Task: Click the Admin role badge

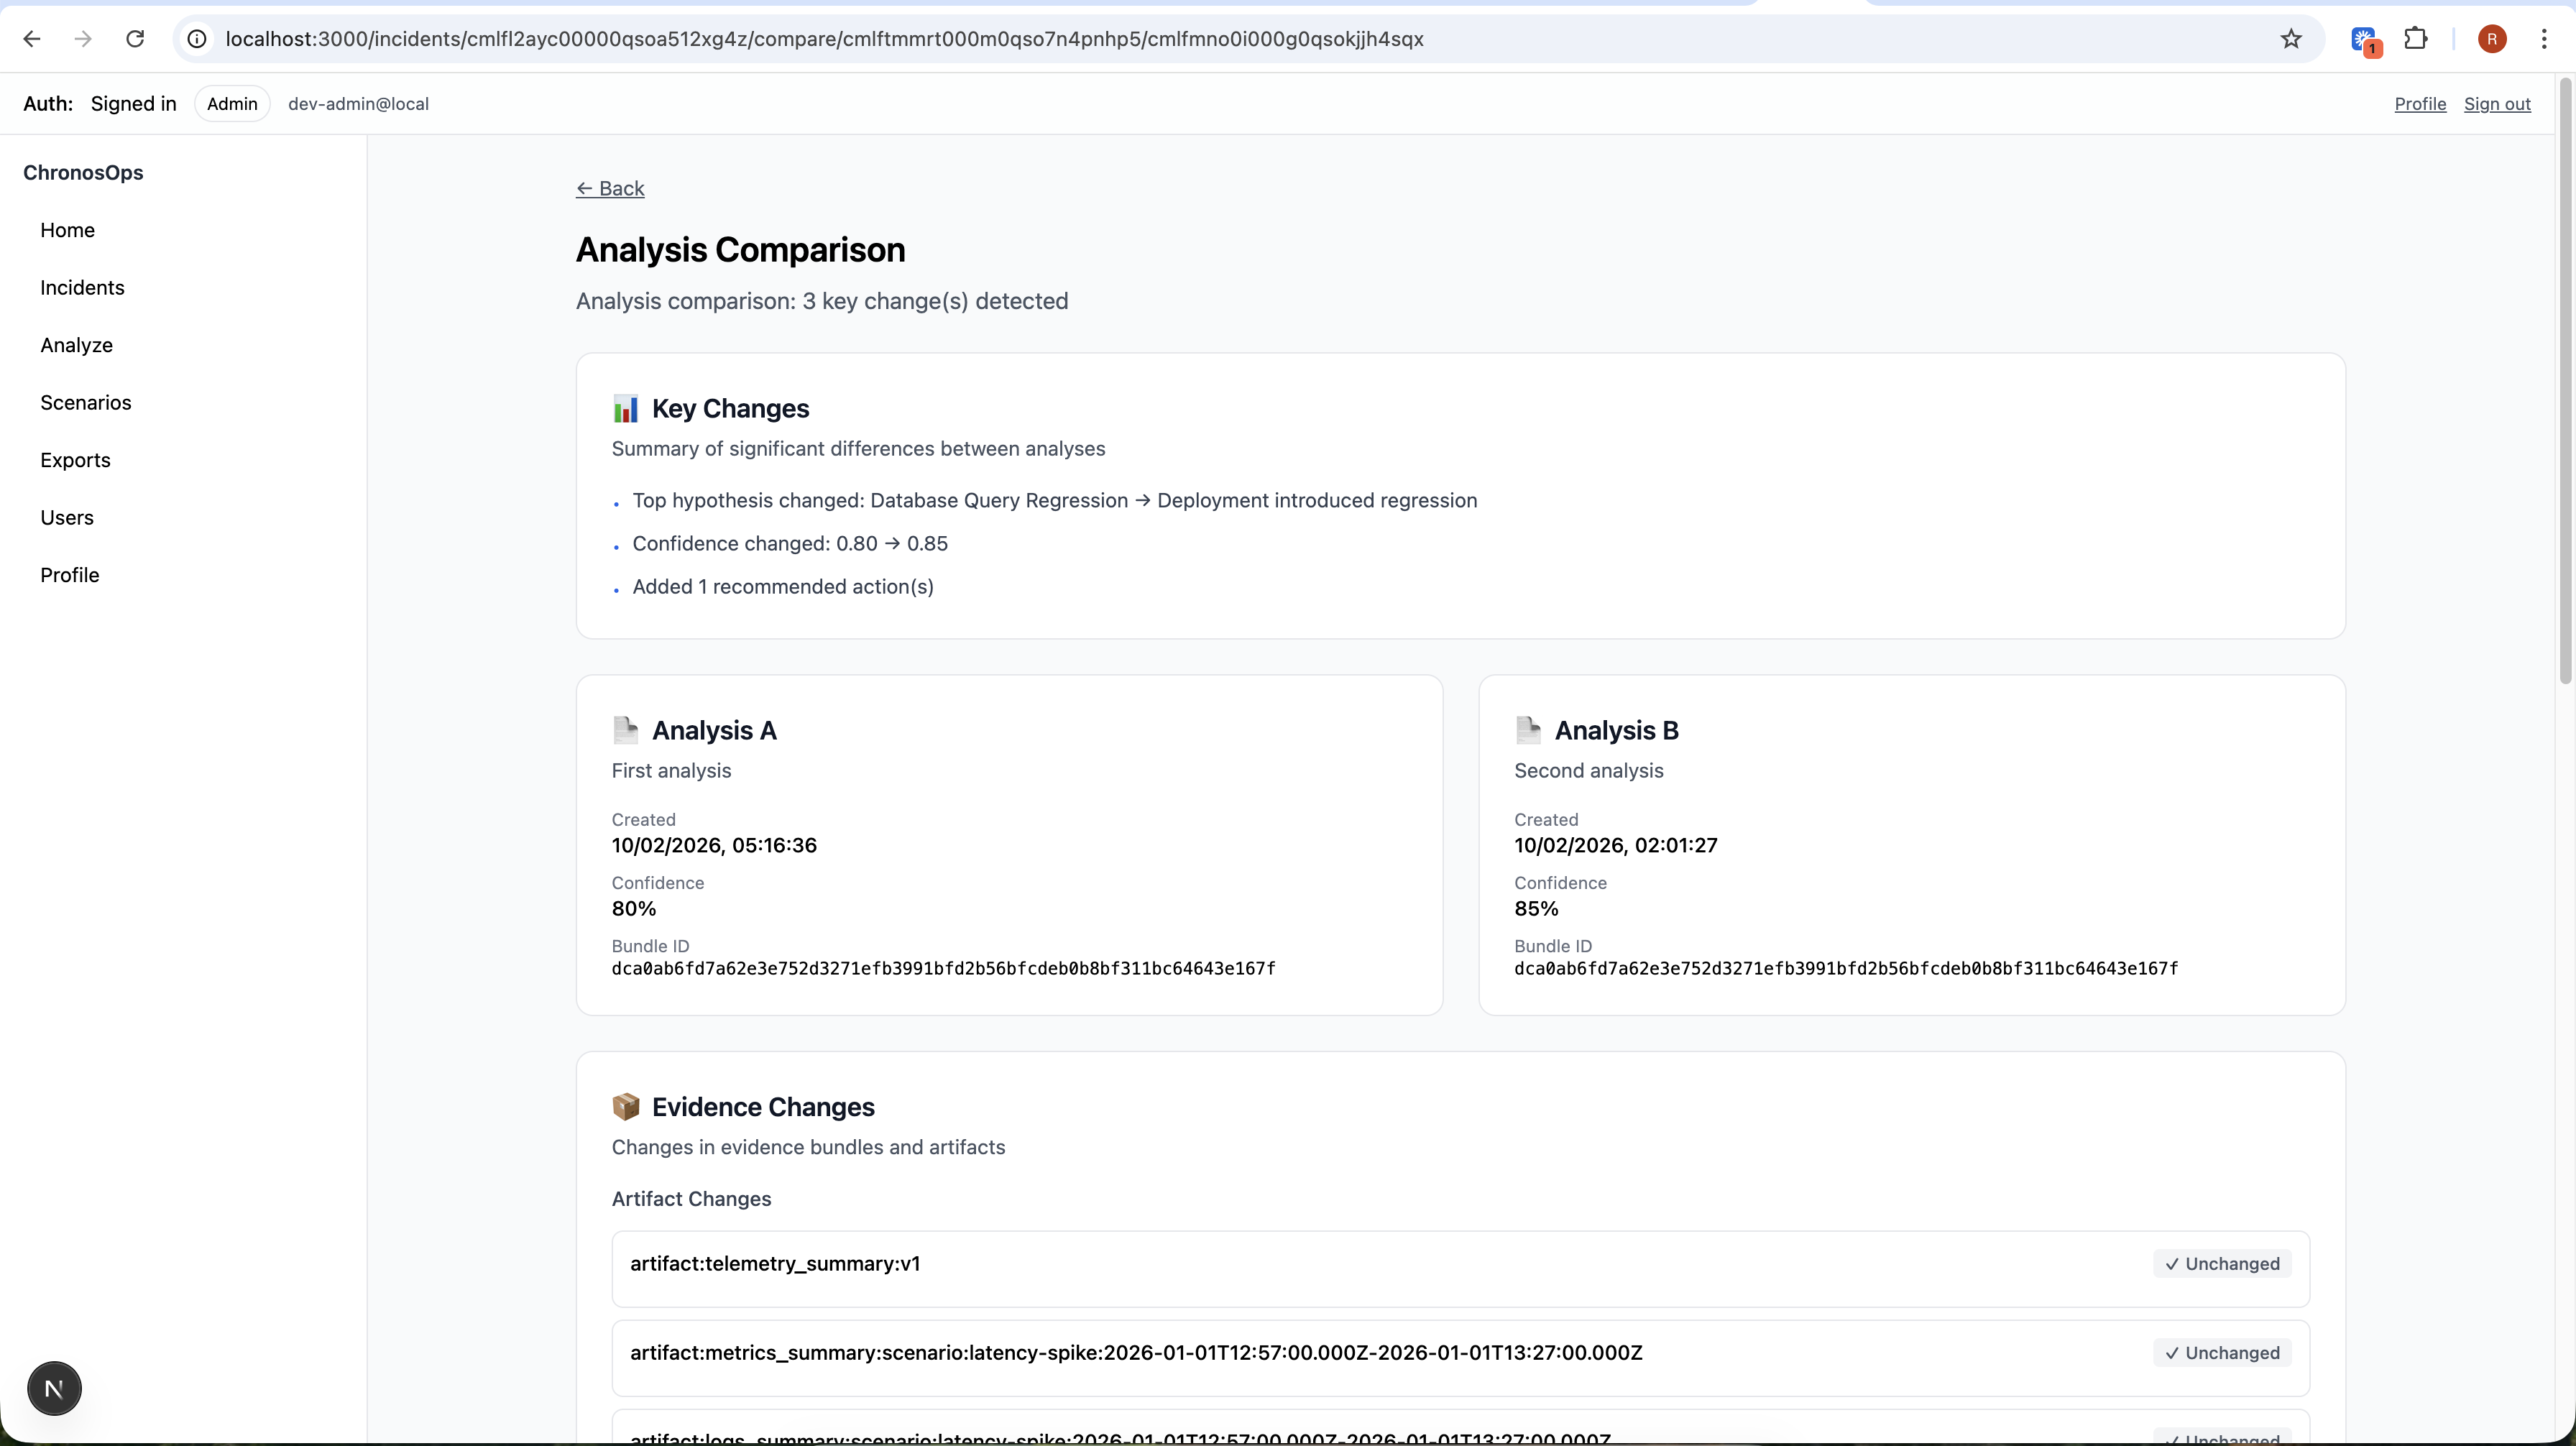Action: 232,104
